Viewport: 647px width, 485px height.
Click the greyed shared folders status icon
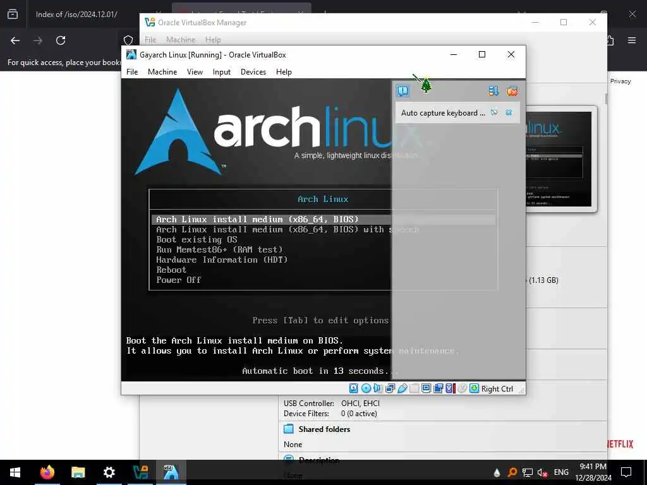[x=414, y=388]
